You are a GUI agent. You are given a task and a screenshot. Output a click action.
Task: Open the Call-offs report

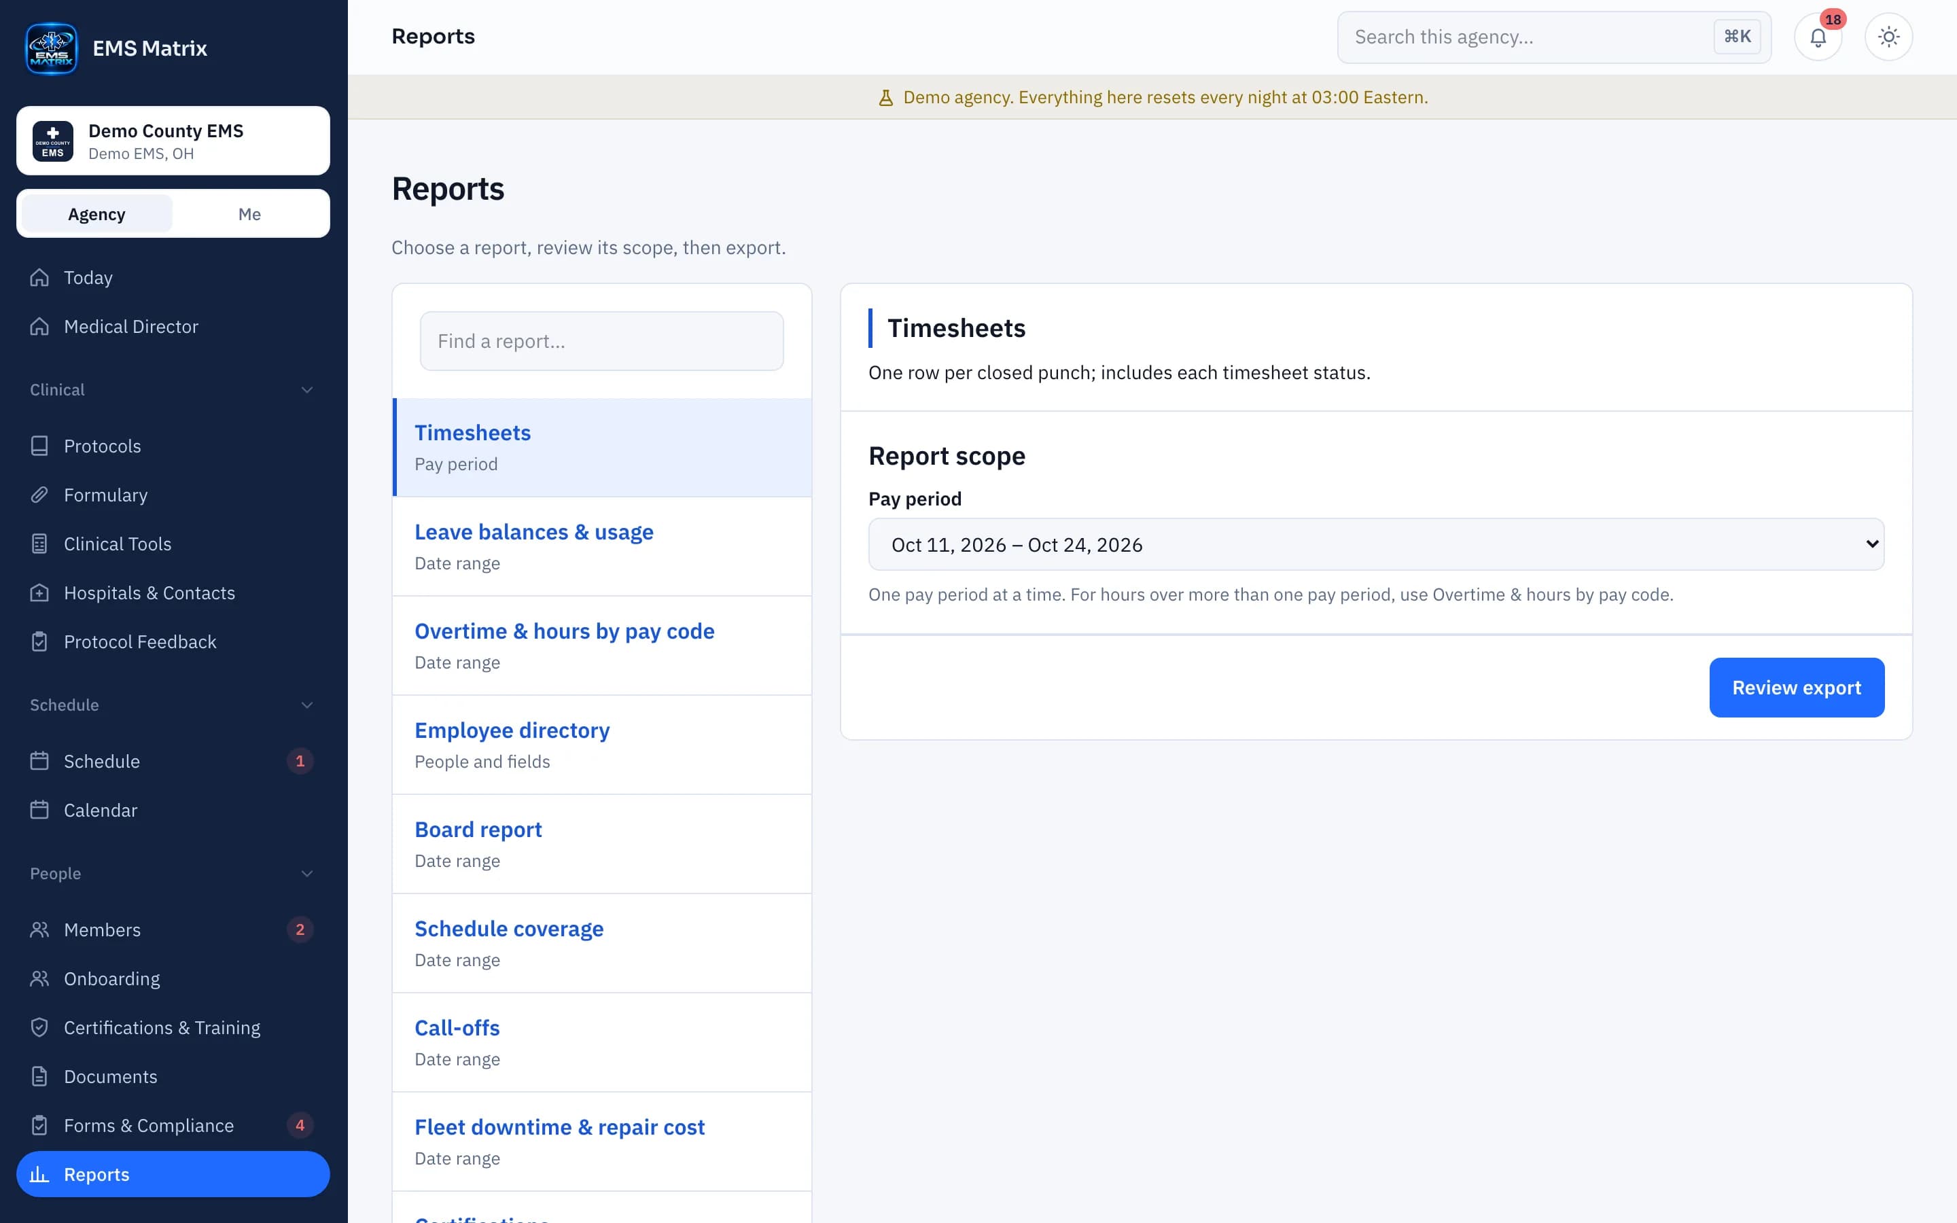point(603,1043)
